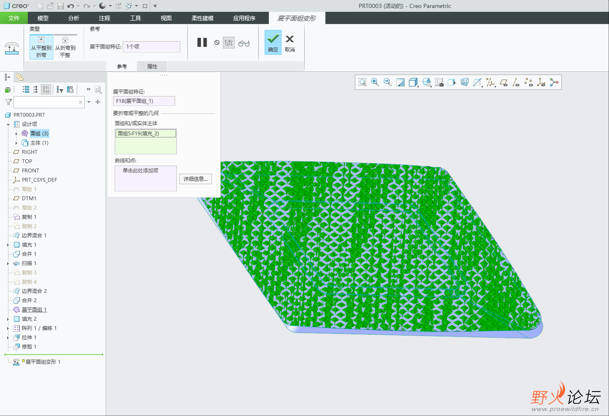Open the appearance sphere dropdown arrow

pos(110,6)
